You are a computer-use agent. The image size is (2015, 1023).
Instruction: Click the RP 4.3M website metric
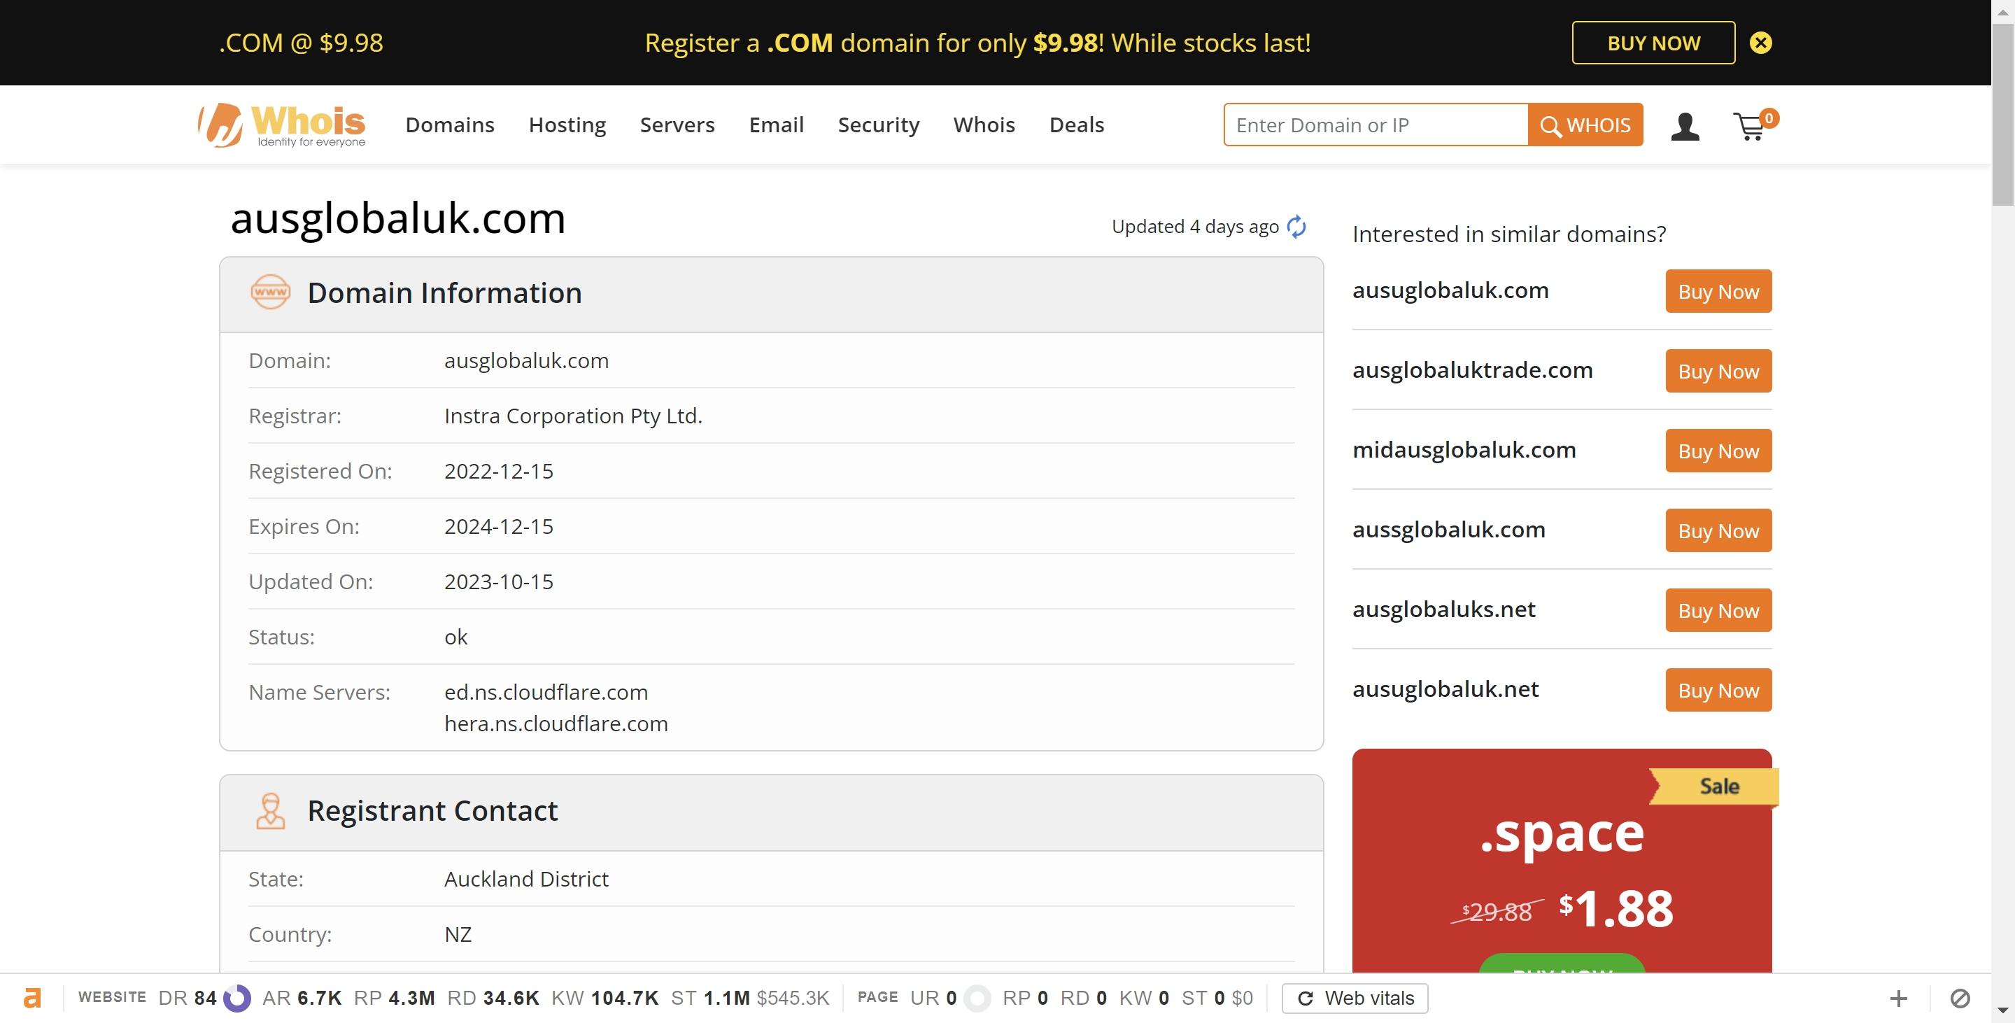(x=394, y=998)
